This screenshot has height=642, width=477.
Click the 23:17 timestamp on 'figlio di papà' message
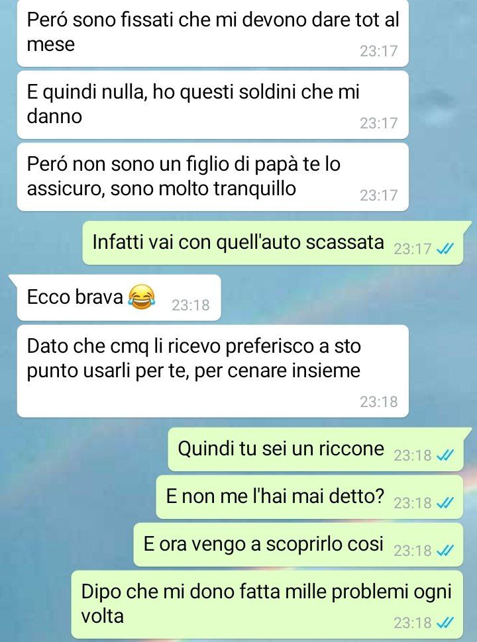tap(379, 195)
